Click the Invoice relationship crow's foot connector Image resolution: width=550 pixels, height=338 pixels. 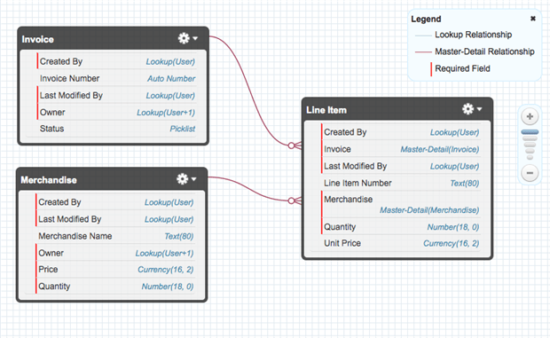[295, 145]
